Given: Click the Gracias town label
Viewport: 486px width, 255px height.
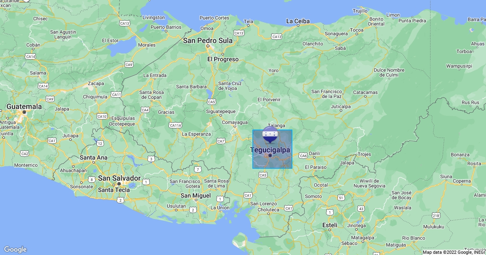Looking at the screenshot, I should [x=166, y=112].
